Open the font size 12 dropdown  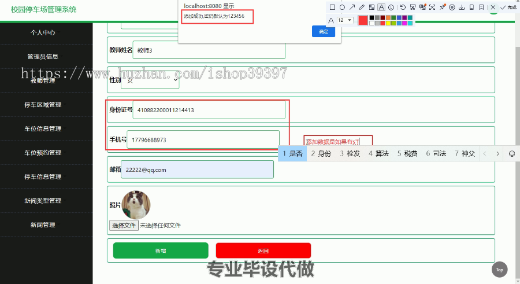click(345, 20)
